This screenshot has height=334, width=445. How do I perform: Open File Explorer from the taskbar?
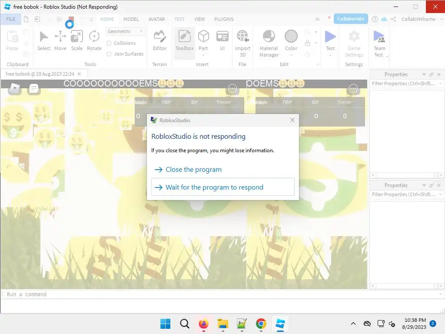pyautogui.click(x=223, y=324)
